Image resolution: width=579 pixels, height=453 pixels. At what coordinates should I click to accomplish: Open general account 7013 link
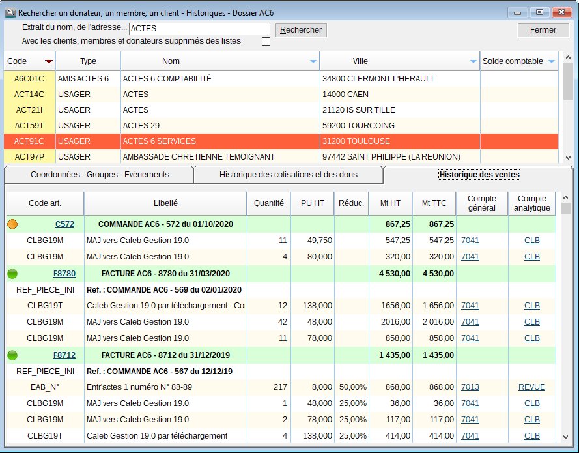(x=470, y=387)
